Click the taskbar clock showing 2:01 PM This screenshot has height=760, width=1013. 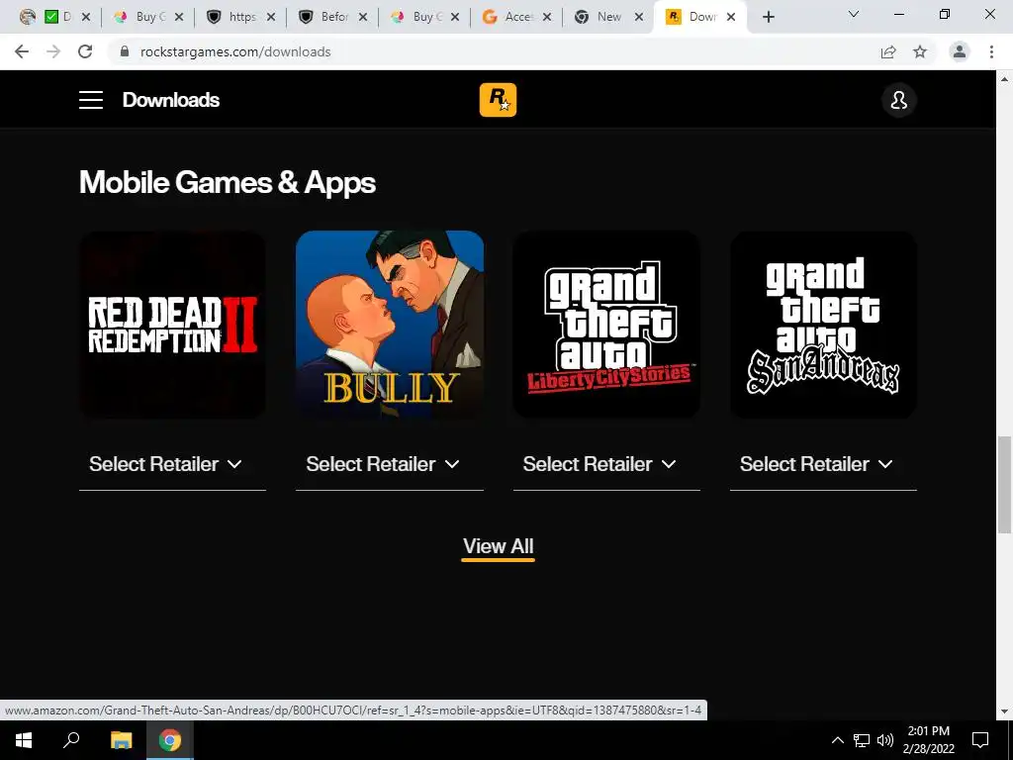tap(928, 740)
